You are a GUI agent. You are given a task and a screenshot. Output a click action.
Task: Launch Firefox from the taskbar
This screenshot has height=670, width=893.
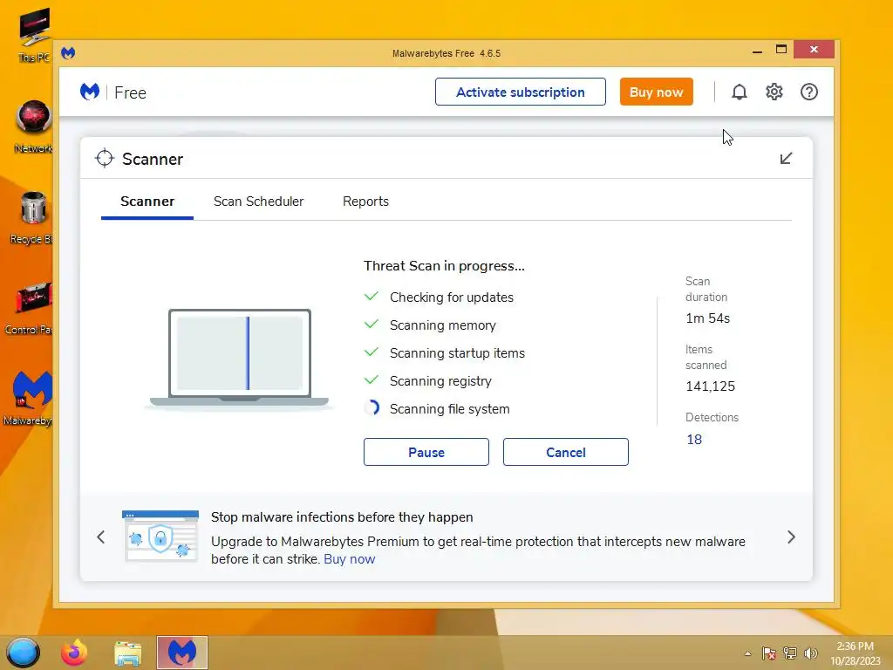74,653
